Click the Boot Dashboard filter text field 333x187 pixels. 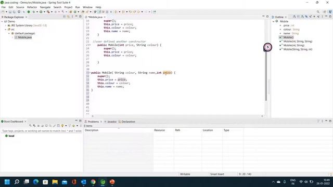[42, 131]
